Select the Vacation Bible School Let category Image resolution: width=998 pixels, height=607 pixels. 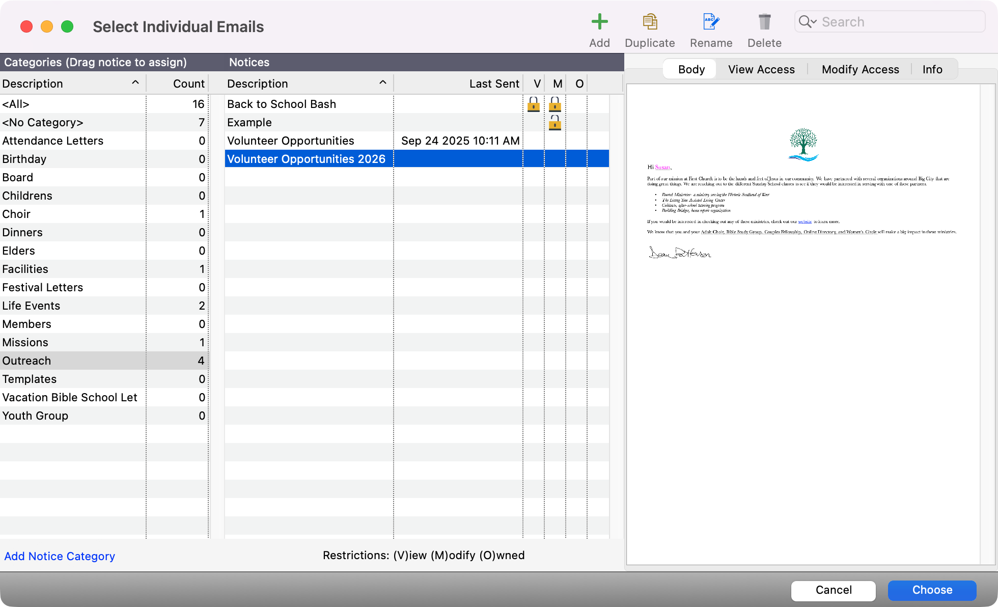(104, 397)
